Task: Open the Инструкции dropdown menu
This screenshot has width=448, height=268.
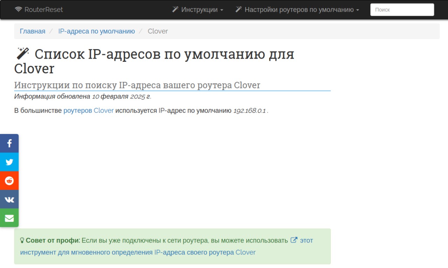Action: pos(198,10)
